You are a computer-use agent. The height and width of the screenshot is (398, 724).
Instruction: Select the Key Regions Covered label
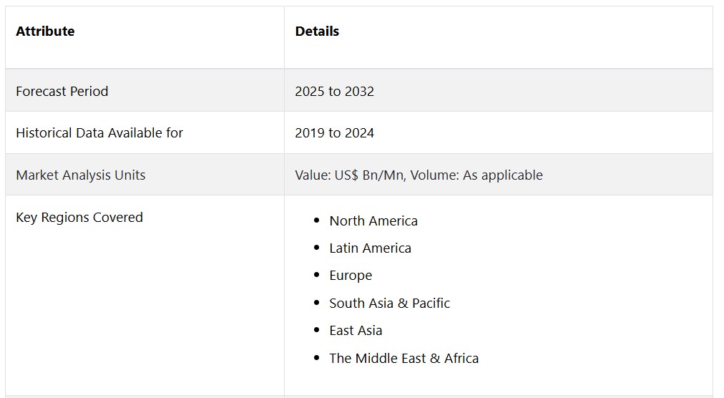coord(79,218)
